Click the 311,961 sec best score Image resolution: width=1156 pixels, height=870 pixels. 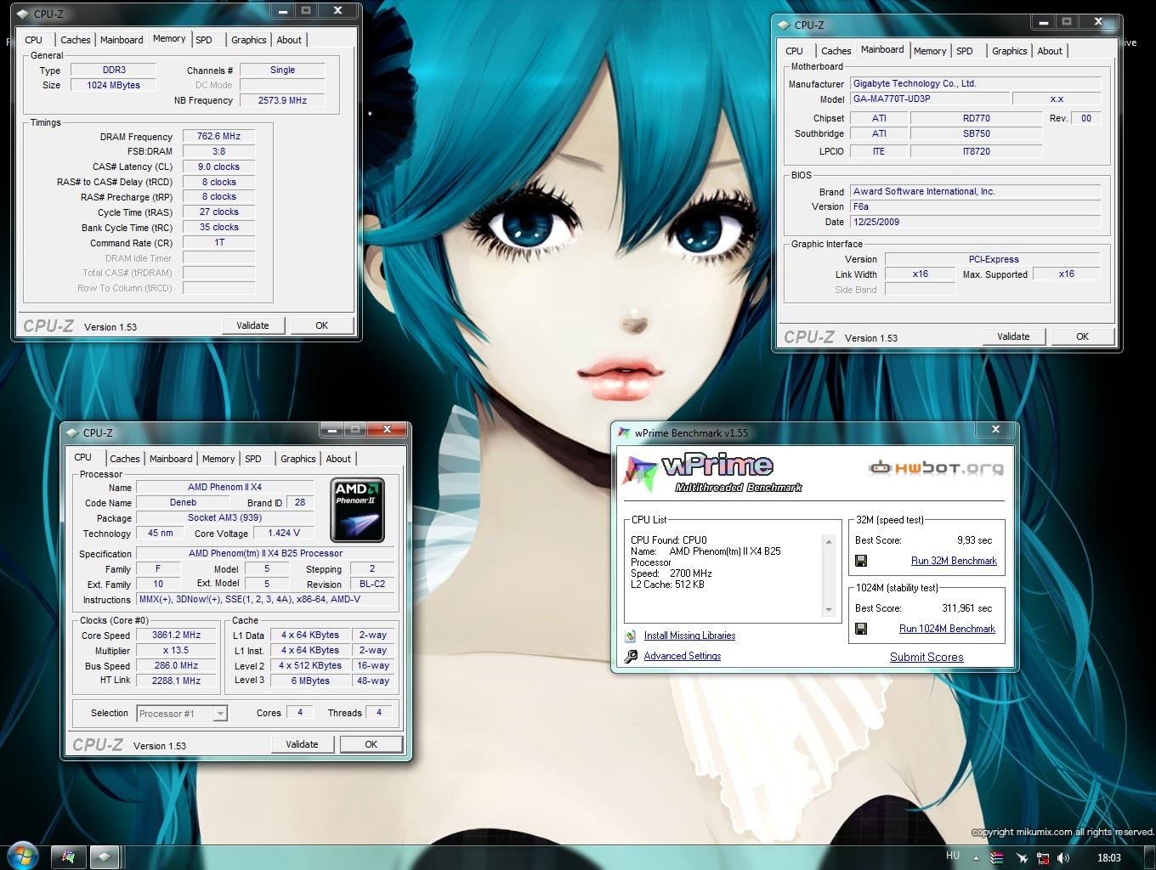point(966,608)
